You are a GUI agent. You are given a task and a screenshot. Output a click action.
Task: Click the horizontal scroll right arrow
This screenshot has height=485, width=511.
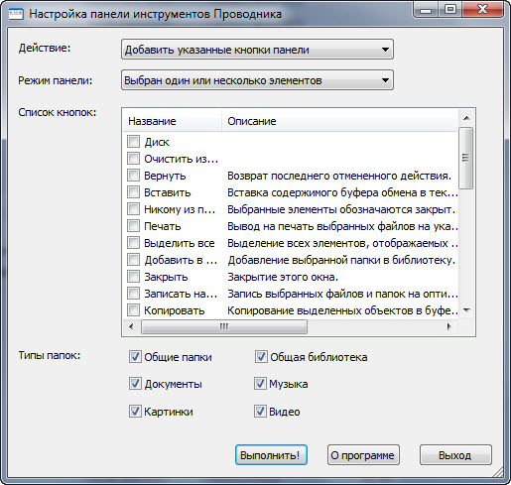(449, 326)
